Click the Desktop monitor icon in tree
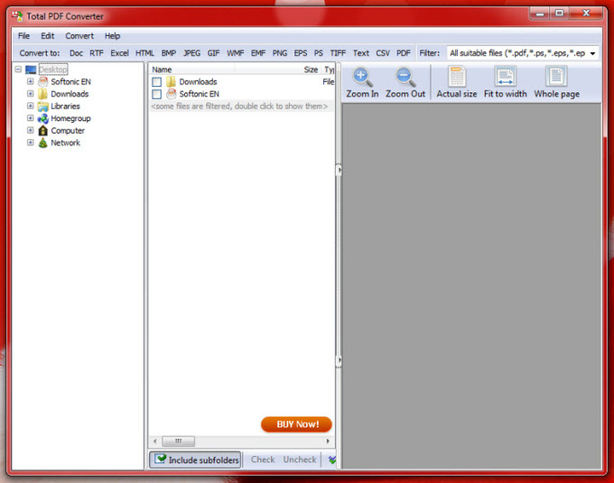 coord(31,70)
